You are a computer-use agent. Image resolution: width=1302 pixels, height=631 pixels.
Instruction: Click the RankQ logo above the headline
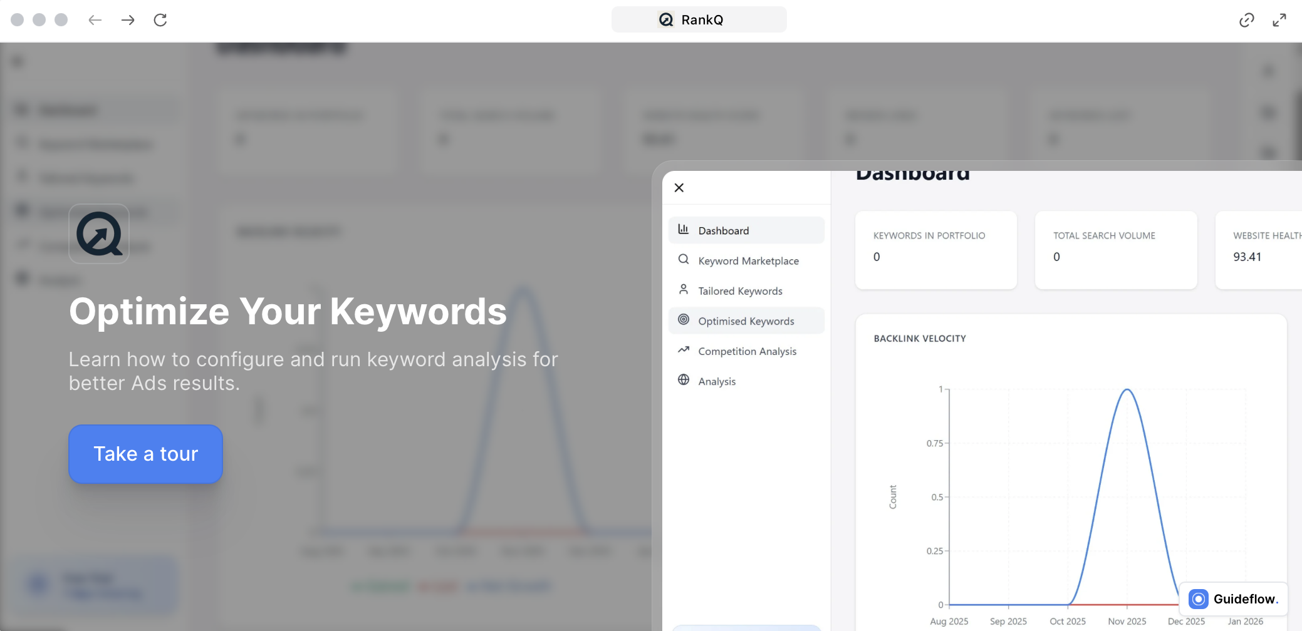[x=99, y=234]
